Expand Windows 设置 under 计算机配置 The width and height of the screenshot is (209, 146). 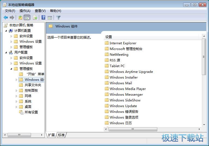point(11,42)
